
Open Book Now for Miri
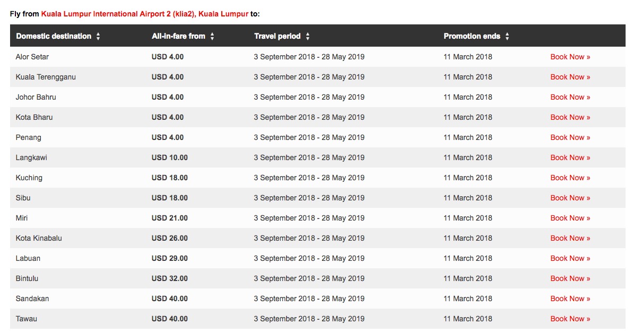point(570,218)
